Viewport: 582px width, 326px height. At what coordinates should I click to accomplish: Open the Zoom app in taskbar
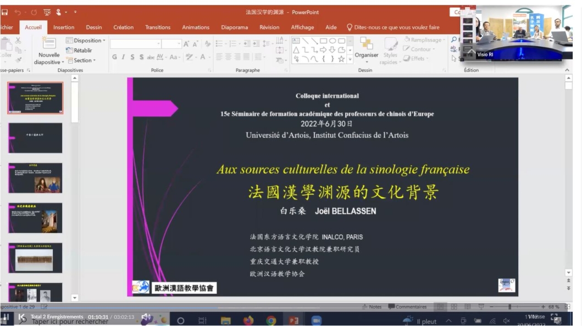(317, 321)
